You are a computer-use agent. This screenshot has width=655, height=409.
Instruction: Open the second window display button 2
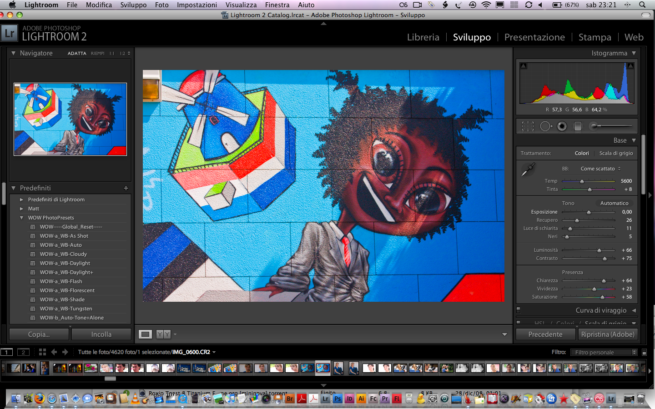coord(23,352)
